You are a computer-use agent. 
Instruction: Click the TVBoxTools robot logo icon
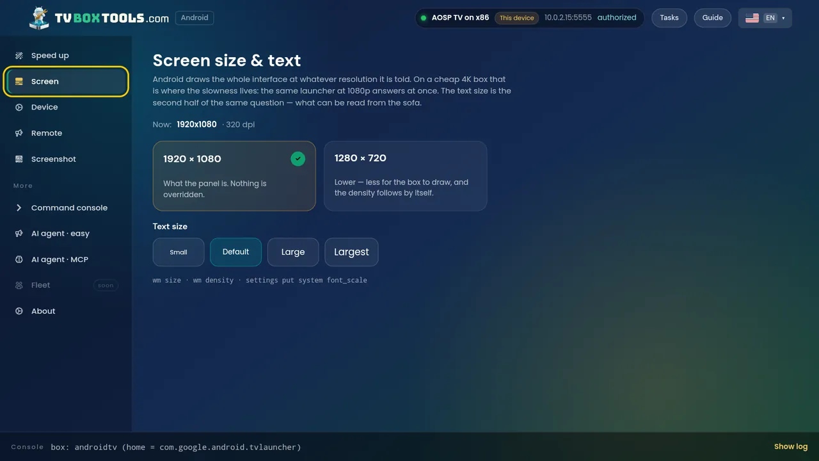(39, 18)
